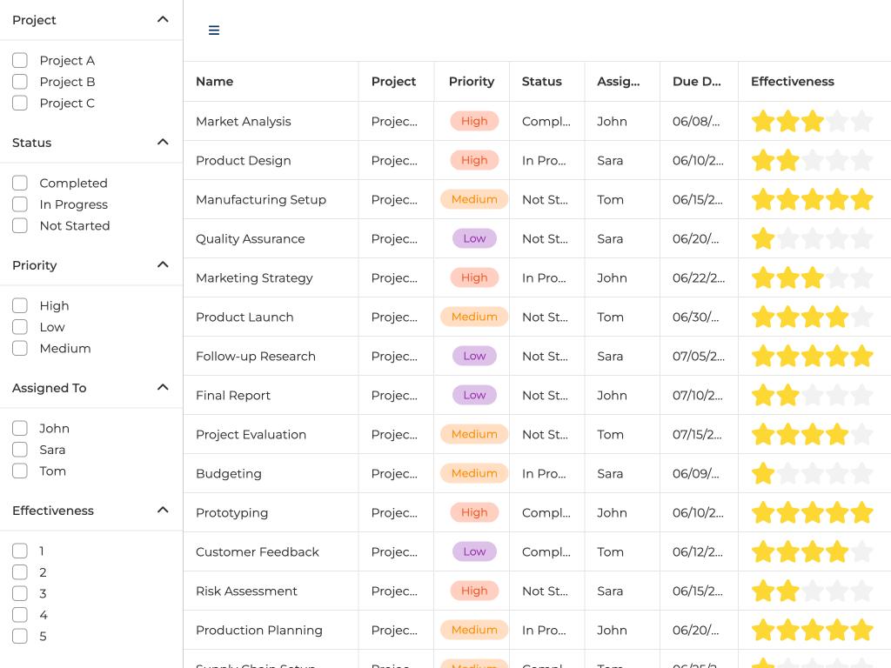Select the Marketing Strategy name cell
This screenshot has height=668, width=891.
254,278
